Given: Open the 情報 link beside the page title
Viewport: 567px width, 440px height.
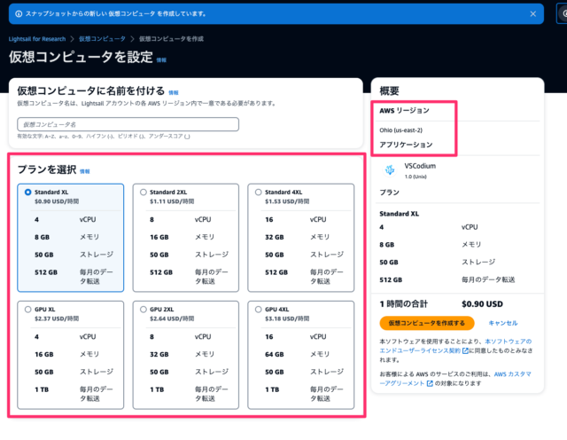Looking at the screenshot, I should tap(161, 60).
